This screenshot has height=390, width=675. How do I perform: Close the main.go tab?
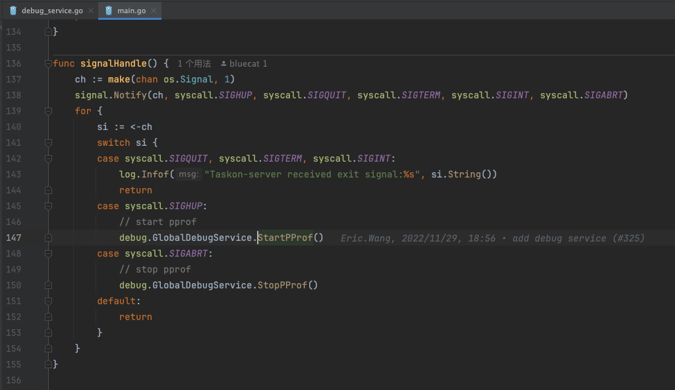point(154,11)
